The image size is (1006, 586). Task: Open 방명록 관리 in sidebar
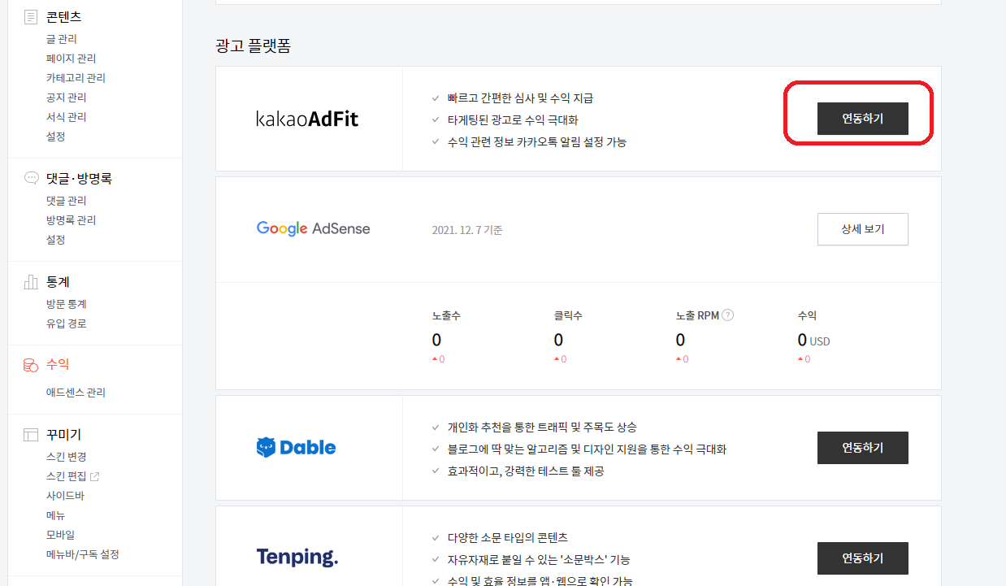(x=71, y=220)
